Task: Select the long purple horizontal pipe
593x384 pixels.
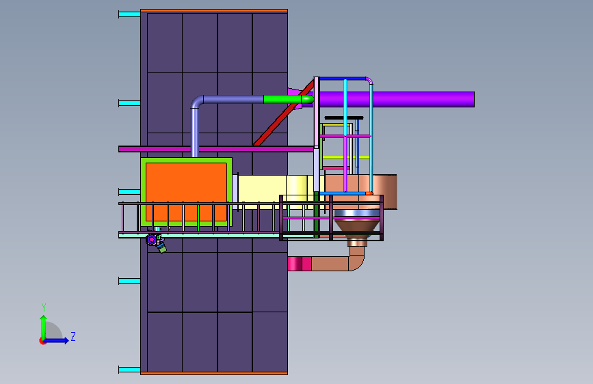Action: pyautogui.click(x=397, y=99)
